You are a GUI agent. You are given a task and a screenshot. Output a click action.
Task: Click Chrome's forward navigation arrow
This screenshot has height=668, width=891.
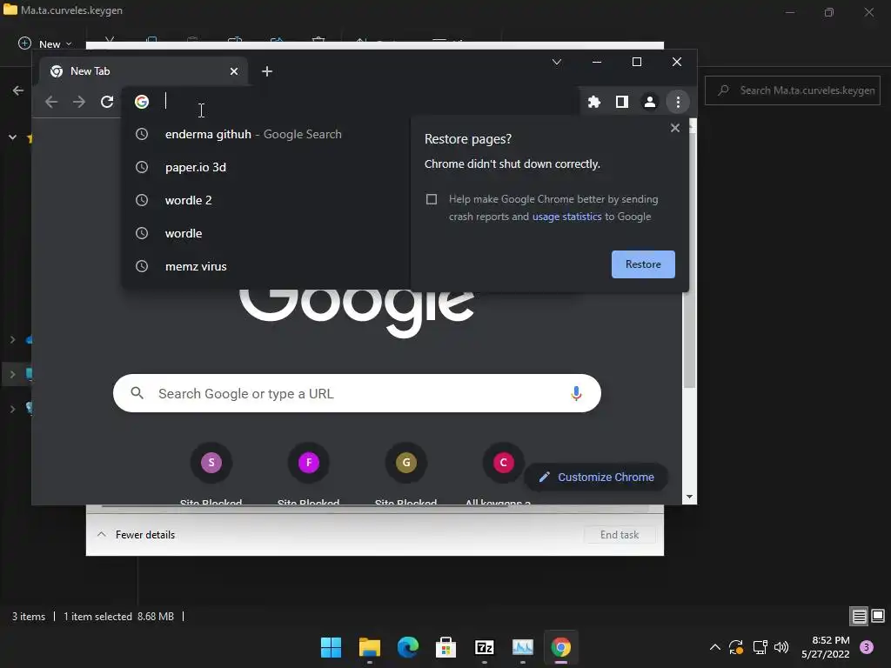coord(79,102)
